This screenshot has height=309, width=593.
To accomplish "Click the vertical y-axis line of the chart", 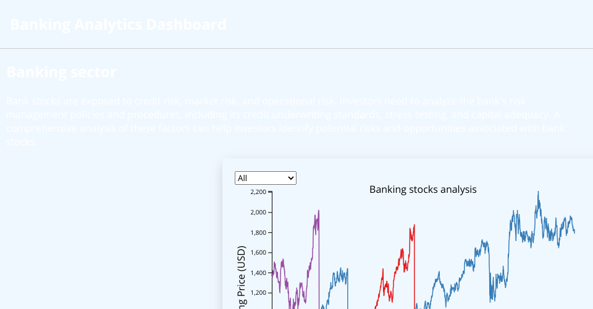I will pos(272,250).
